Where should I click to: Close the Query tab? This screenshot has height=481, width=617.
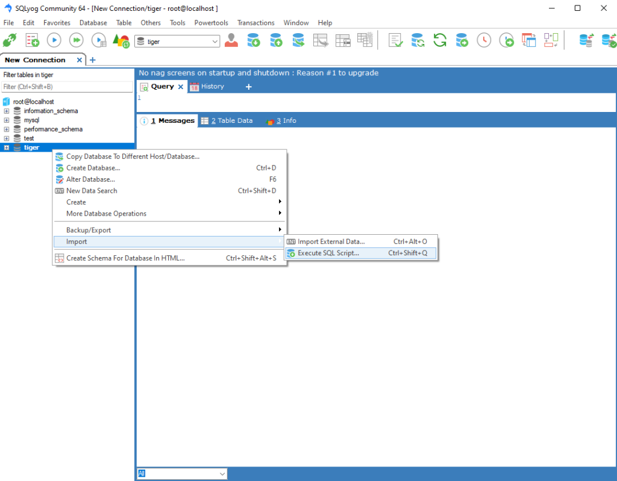click(x=181, y=87)
